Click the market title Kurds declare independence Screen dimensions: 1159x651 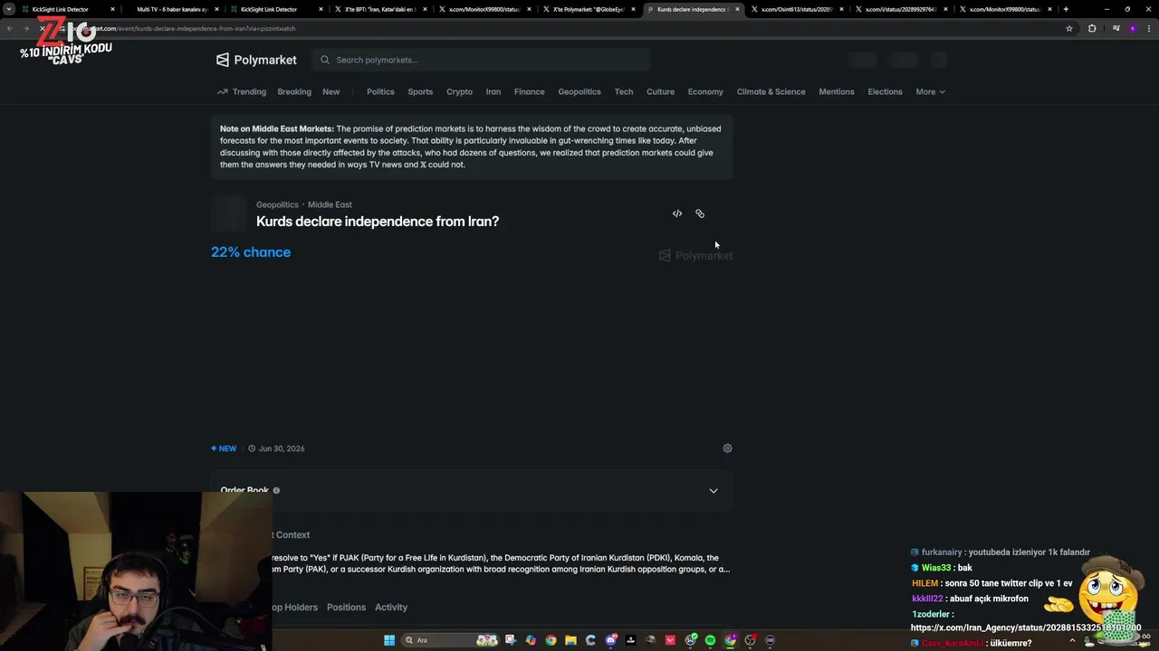pos(378,222)
